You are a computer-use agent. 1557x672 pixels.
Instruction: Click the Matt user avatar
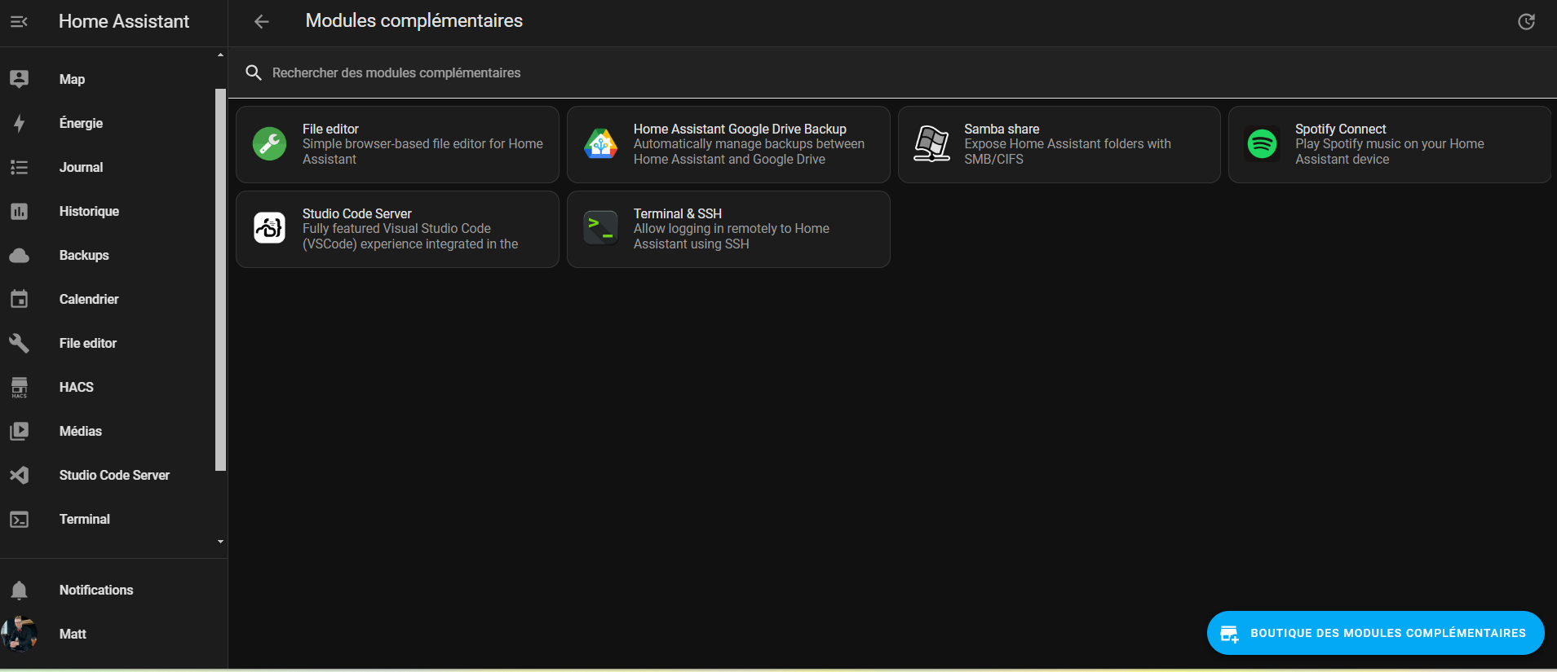(x=20, y=634)
